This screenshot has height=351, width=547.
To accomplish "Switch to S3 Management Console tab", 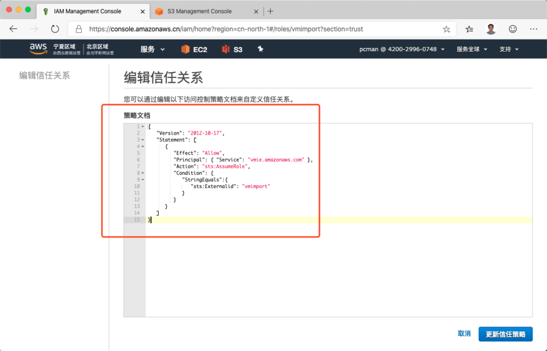I will [x=205, y=11].
